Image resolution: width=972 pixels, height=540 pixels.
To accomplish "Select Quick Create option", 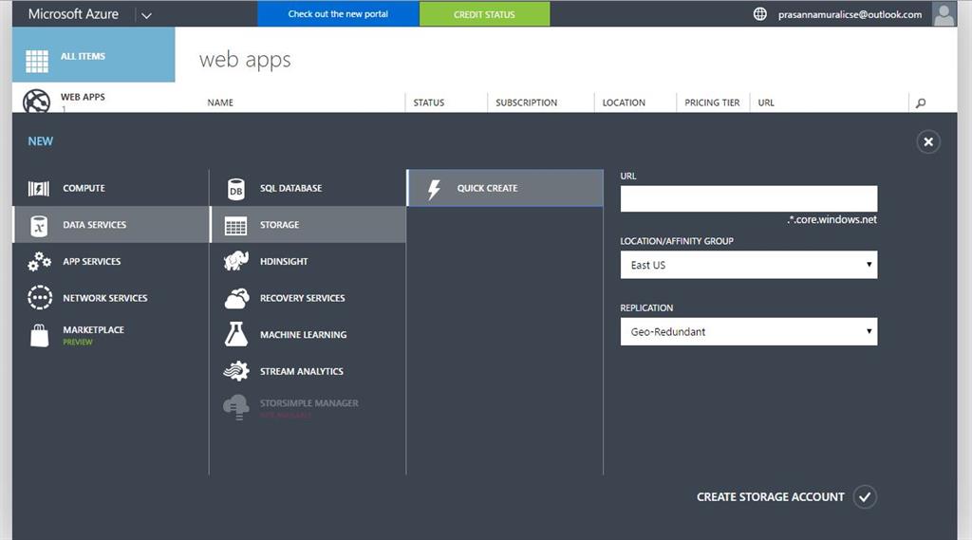I will coord(505,188).
